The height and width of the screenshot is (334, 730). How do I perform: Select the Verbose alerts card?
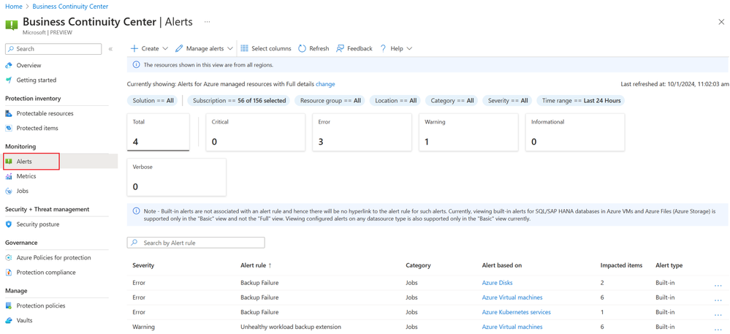[176, 177]
